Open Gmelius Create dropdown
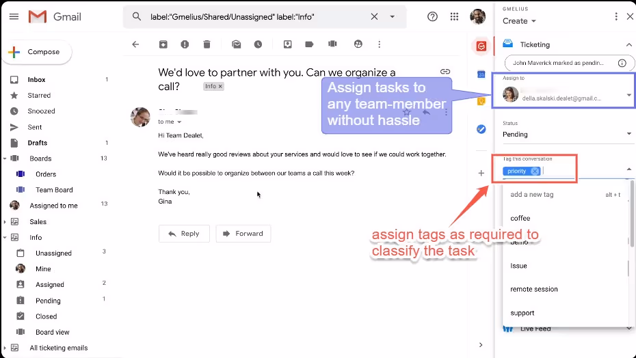 pyautogui.click(x=519, y=21)
